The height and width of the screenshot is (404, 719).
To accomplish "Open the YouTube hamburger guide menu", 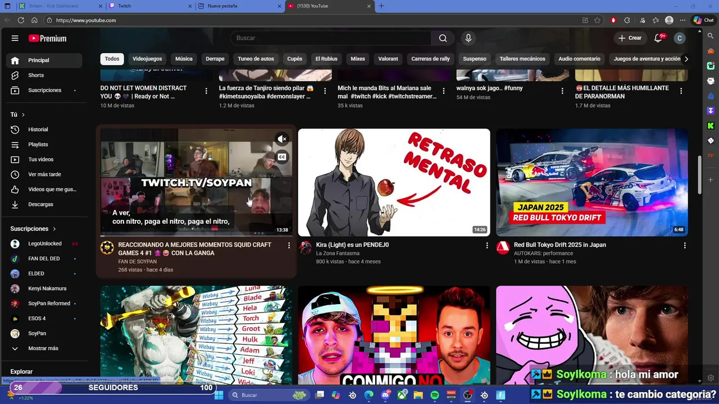I will (x=15, y=38).
